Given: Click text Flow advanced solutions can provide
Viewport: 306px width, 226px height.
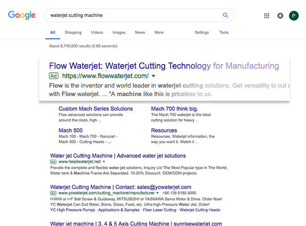Looking at the screenshot, I should pyautogui.click(x=91, y=115).
